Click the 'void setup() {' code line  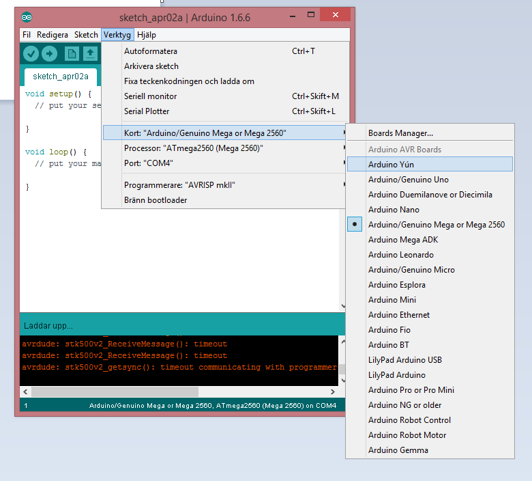[x=59, y=94]
